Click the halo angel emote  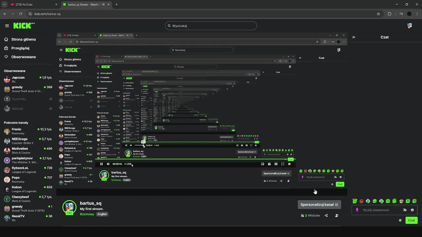point(355,201)
